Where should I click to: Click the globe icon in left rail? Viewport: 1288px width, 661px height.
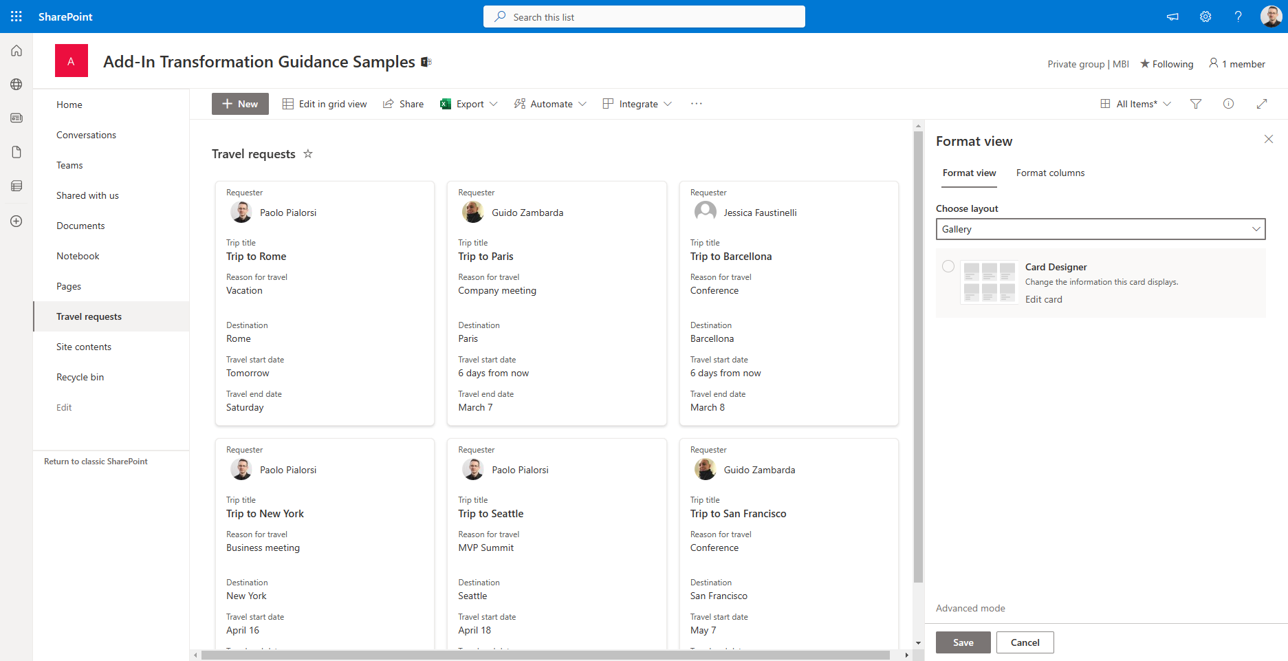(x=17, y=85)
